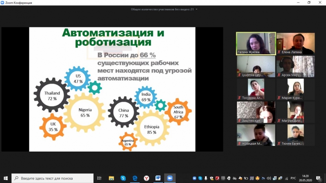
Task: Click the shared presentation slide
Action: point(112,89)
